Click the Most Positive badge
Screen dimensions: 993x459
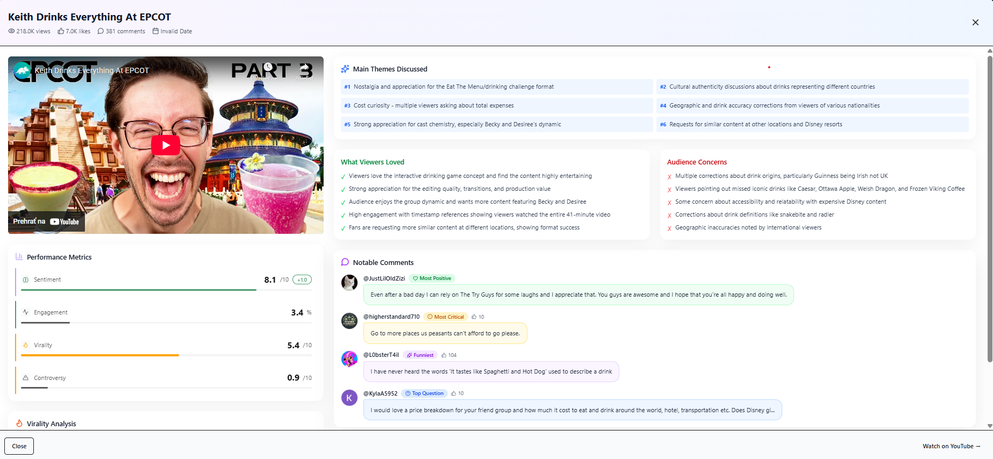pyautogui.click(x=432, y=278)
